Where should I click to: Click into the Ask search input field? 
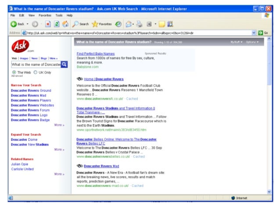tap(35, 64)
